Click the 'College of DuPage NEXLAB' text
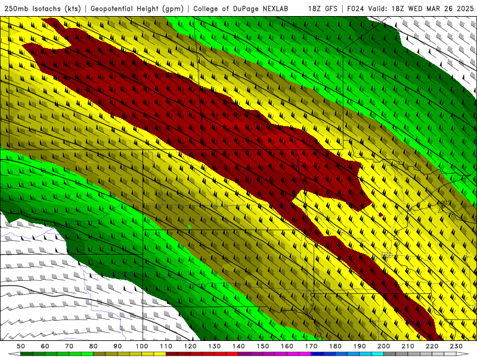The height and width of the screenshot is (357, 477). click(x=240, y=9)
